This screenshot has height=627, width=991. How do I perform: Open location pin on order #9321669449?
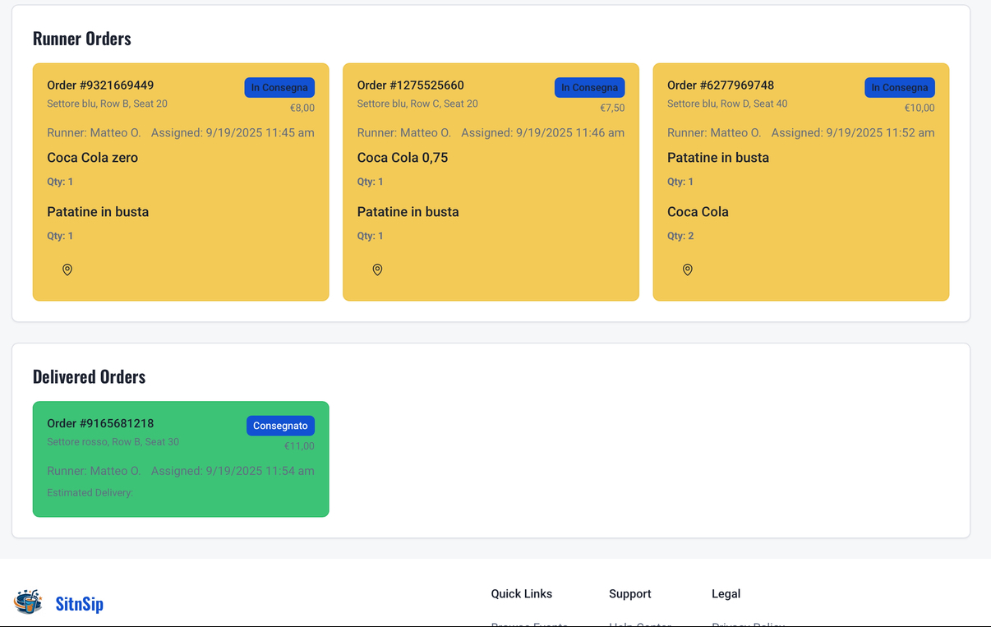(67, 270)
